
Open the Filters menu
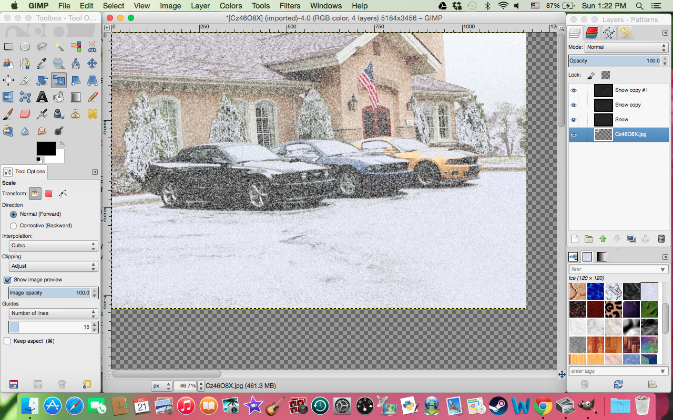(x=290, y=6)
